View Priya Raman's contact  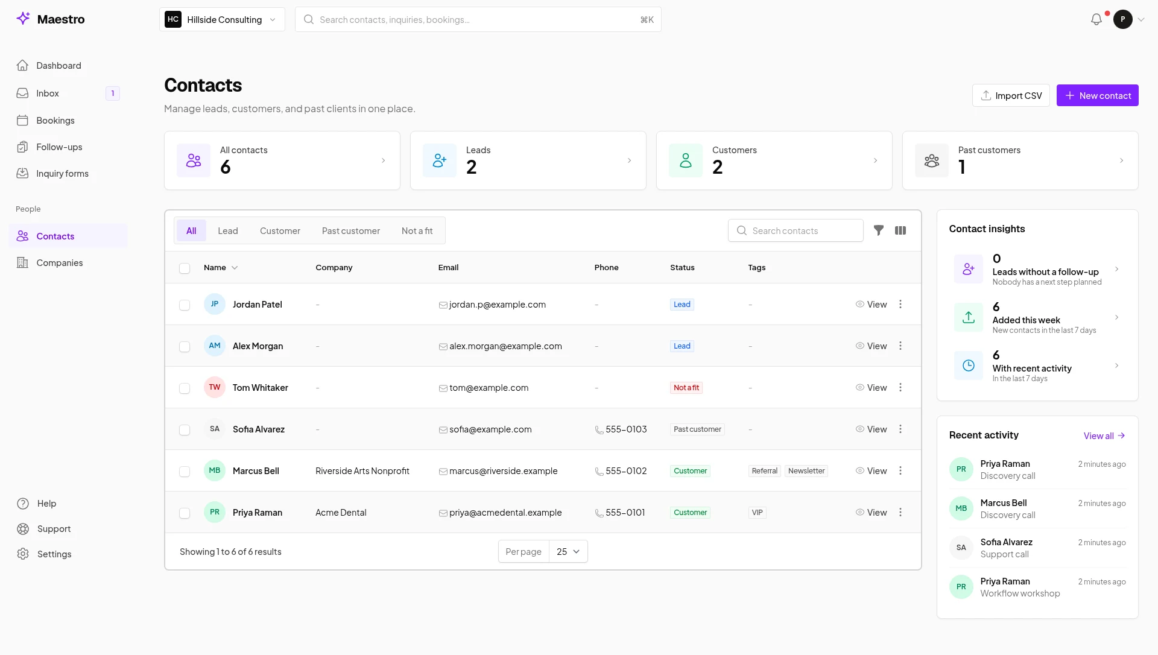click(871, 512)
